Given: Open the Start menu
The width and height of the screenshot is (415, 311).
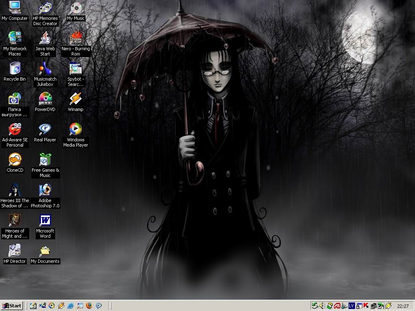Looking at the screenshot, I should tap(12, 306).
